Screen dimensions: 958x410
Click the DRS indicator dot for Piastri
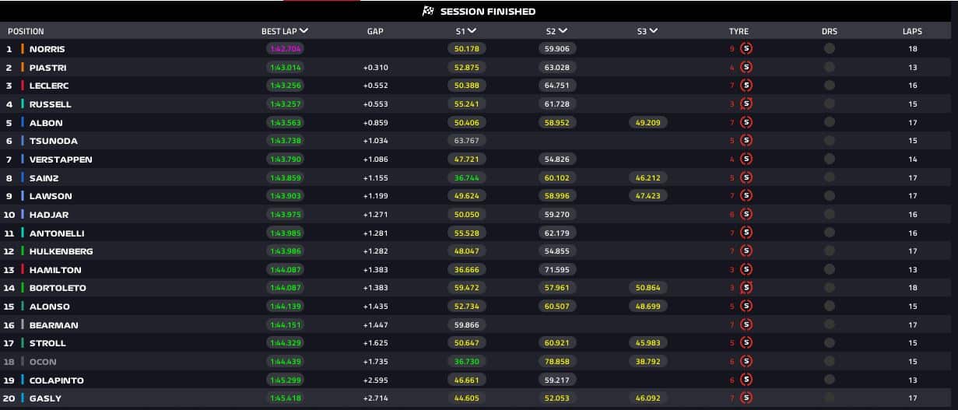point(830,67)
